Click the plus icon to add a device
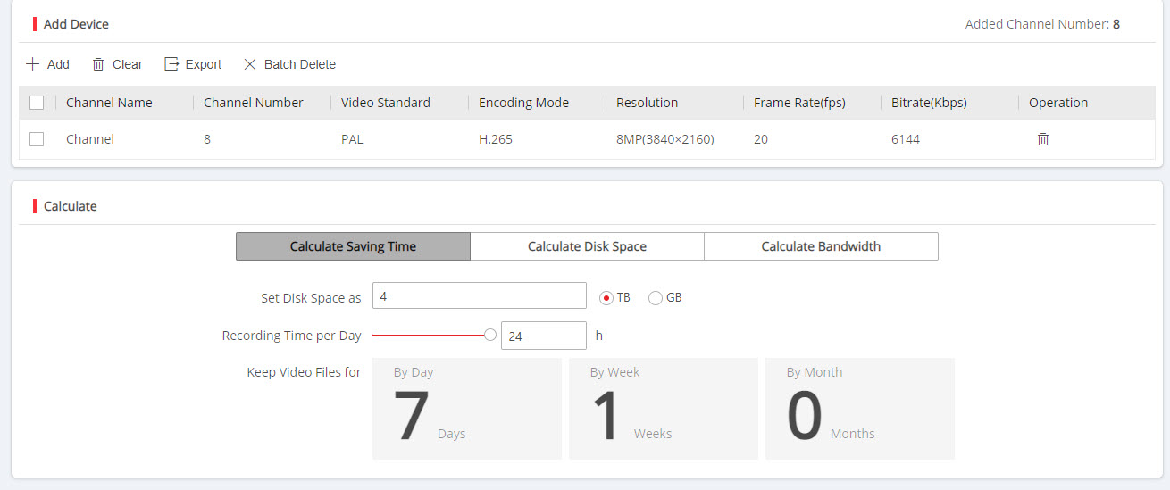Viewport: 1170px width, 490px height. tap(32, 64)
